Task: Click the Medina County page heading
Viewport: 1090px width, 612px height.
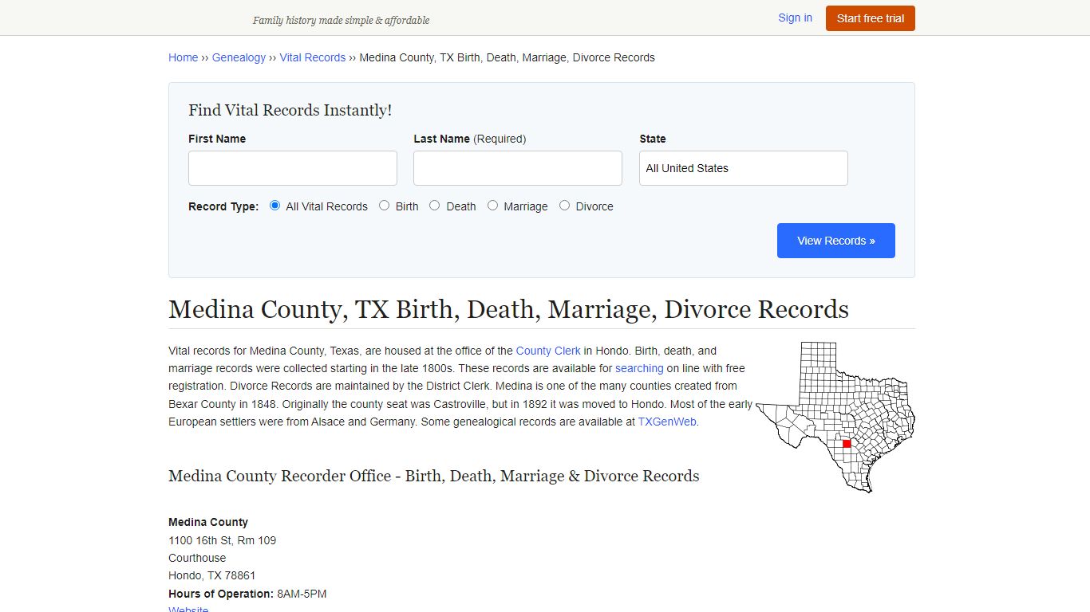Action: 508,309
